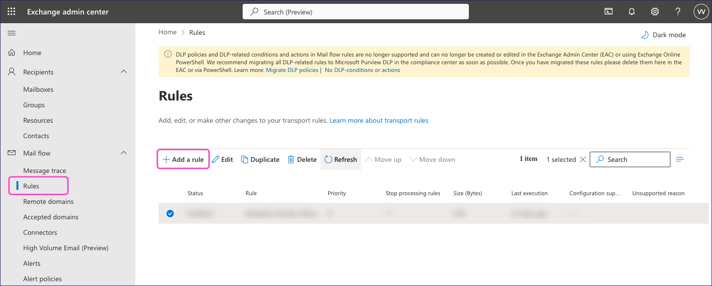712x286 pixels.
Task: Collapse the navigation pane with hamburger
Action: coord(12,33)
